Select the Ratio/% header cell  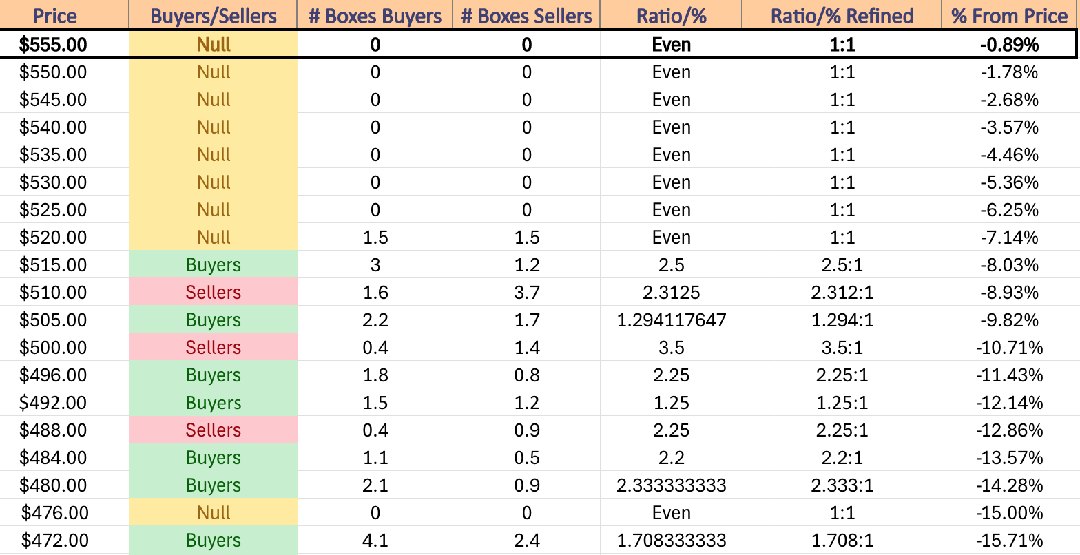point(671,16)
